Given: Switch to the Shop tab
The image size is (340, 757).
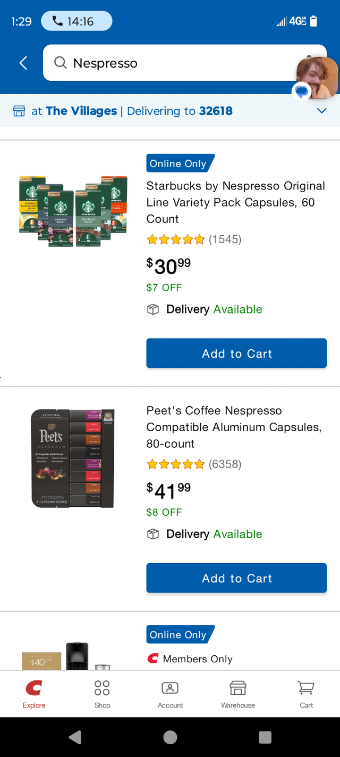Looking at the screenshot, I should coord(102,693).
